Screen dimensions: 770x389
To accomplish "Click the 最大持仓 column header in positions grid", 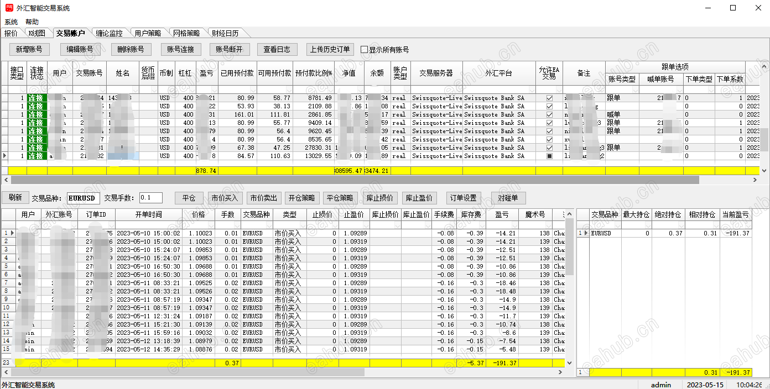I will 636,214.
